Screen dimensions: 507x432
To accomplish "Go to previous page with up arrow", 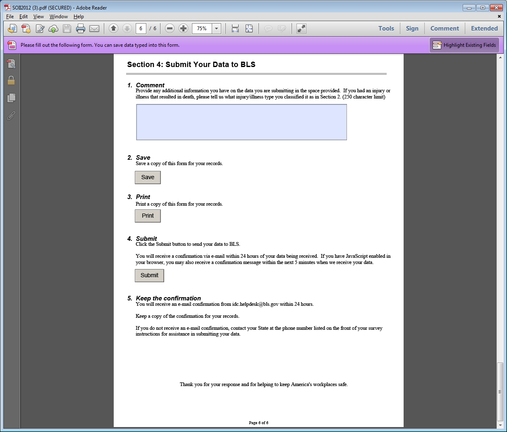I will [113, 29].
